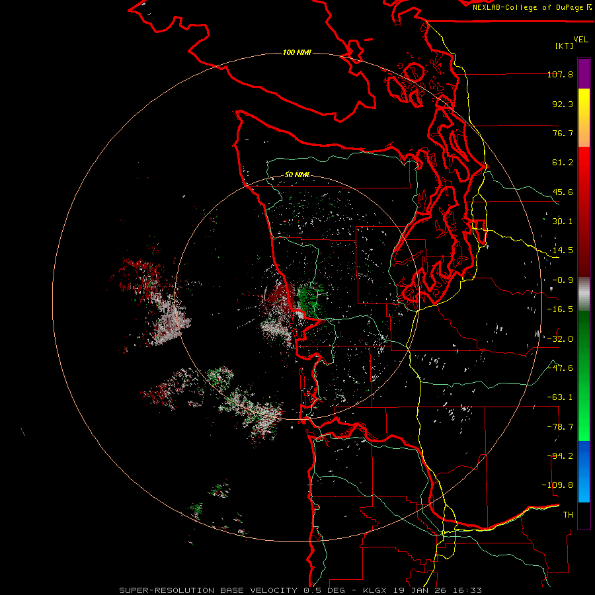Select the -0.9 velocity scale value

pos(563,280)
